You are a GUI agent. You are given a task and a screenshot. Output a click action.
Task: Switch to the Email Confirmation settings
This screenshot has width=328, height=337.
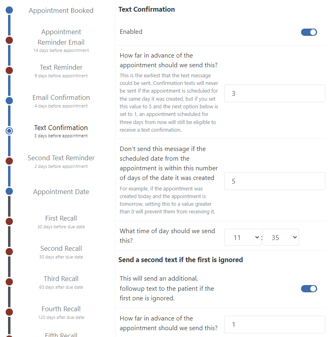click(61, 97)
